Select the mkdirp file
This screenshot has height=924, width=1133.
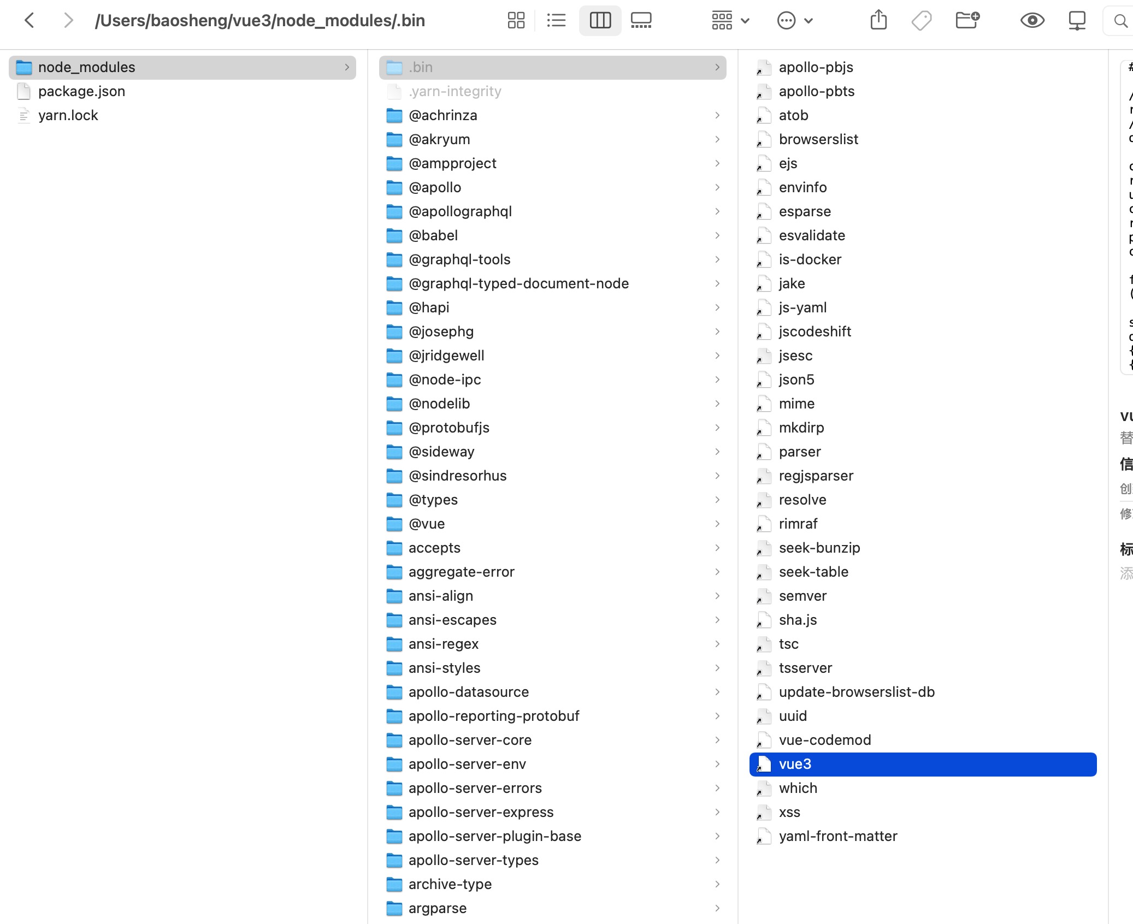[x=923, y=428]
